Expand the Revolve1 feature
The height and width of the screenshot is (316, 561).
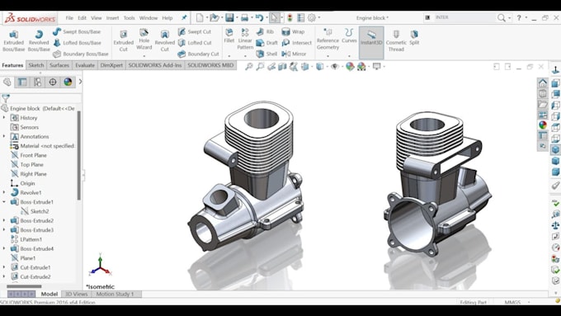(x=4, y=192)
